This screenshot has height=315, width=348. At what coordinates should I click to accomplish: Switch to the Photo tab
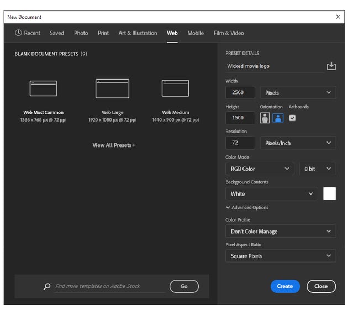81,33
